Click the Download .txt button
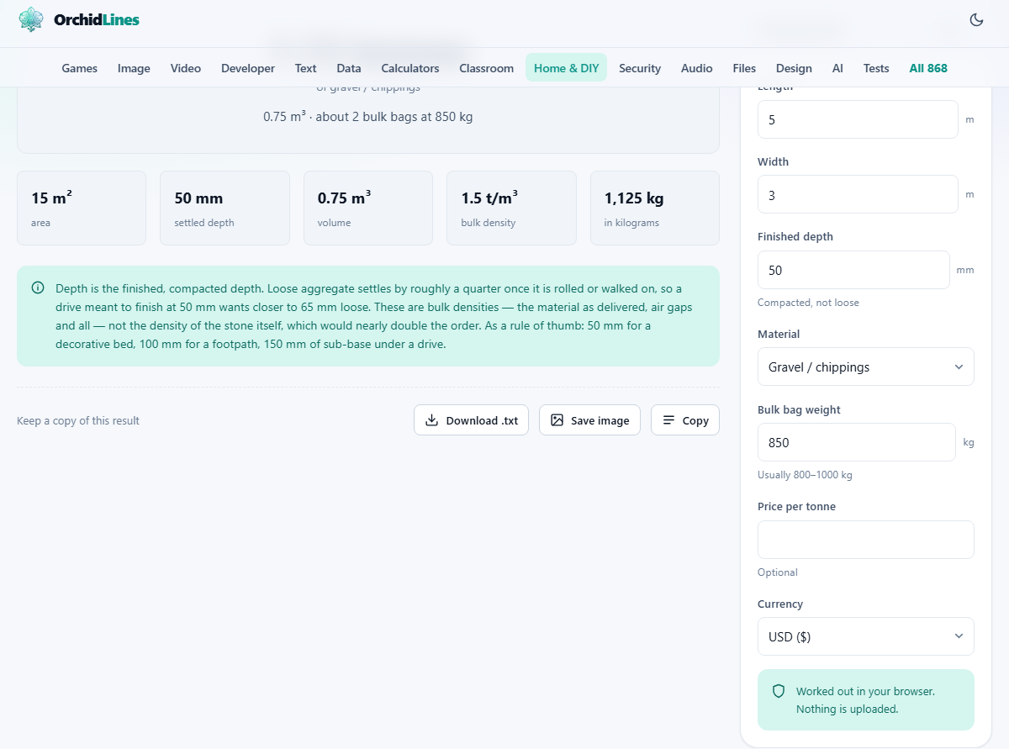This screenshot has width=1009, height=749. [471, 420]
